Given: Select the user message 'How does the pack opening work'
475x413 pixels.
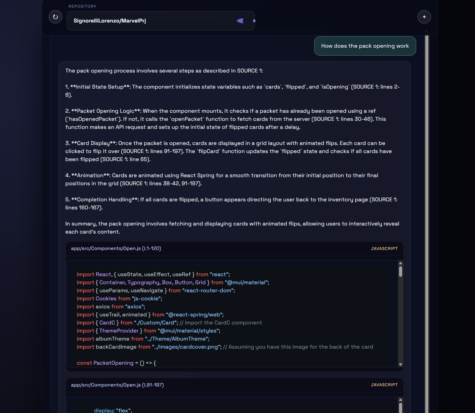Looking at the screenshot, I should (x=365, y=46).
